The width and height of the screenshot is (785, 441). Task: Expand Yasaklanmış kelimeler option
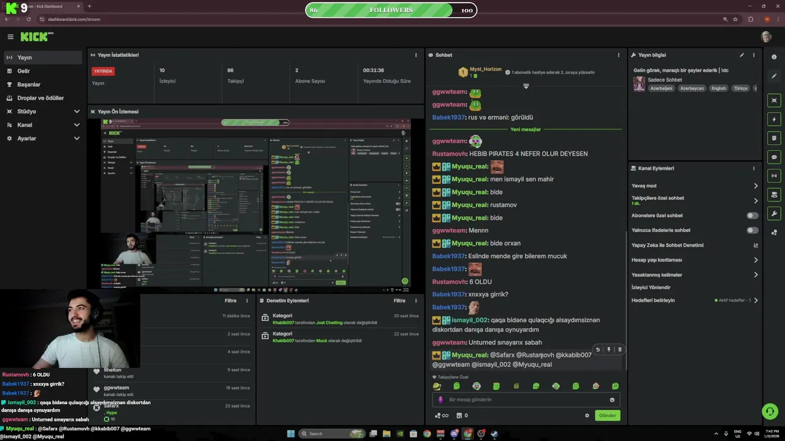[x=695, y=275]
